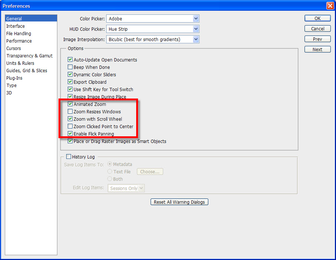Disable Animated Zoom checkbox
Viewport: 336px width, 260px height.
[70, 104]
